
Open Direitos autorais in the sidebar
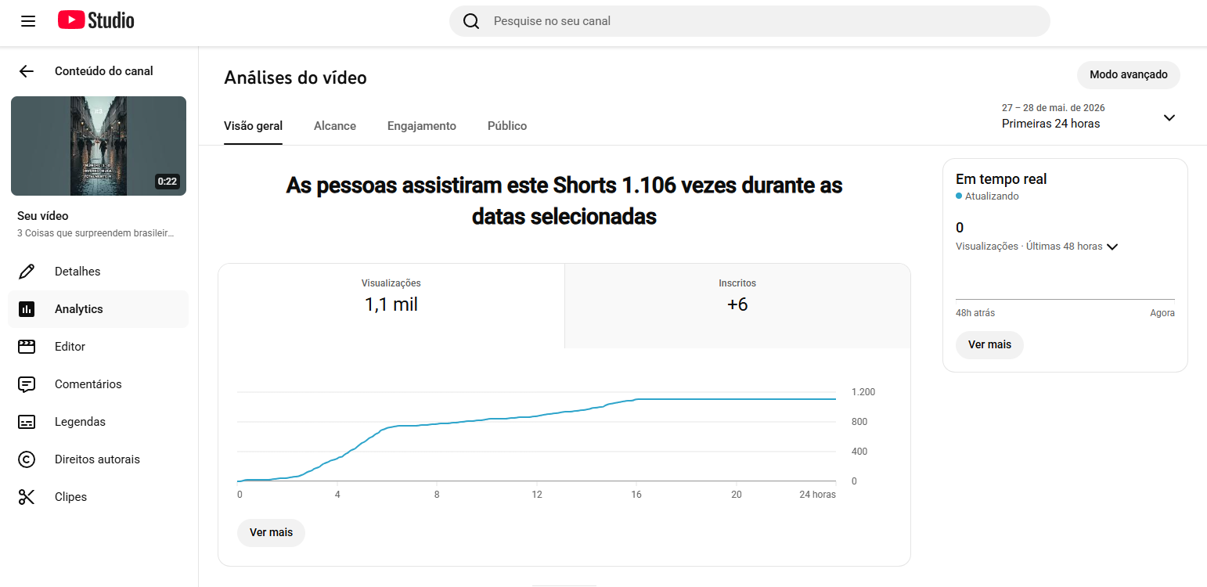(99, 459)
